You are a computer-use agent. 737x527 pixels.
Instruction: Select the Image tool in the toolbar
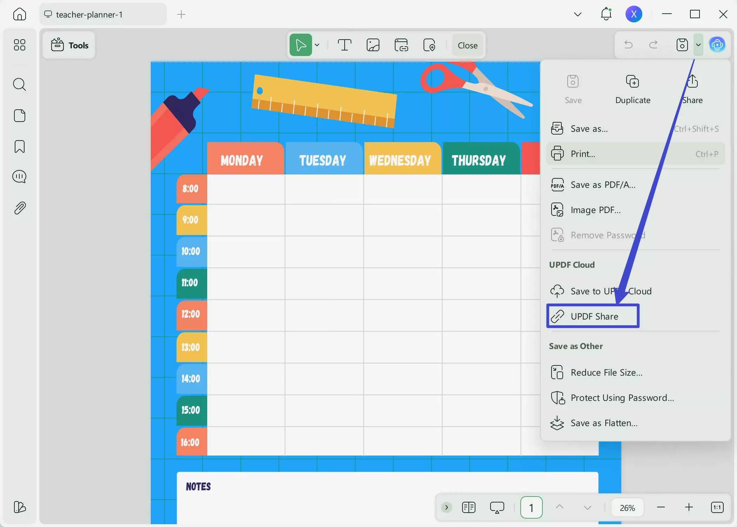pyautogui.click(x=373, y=45)
